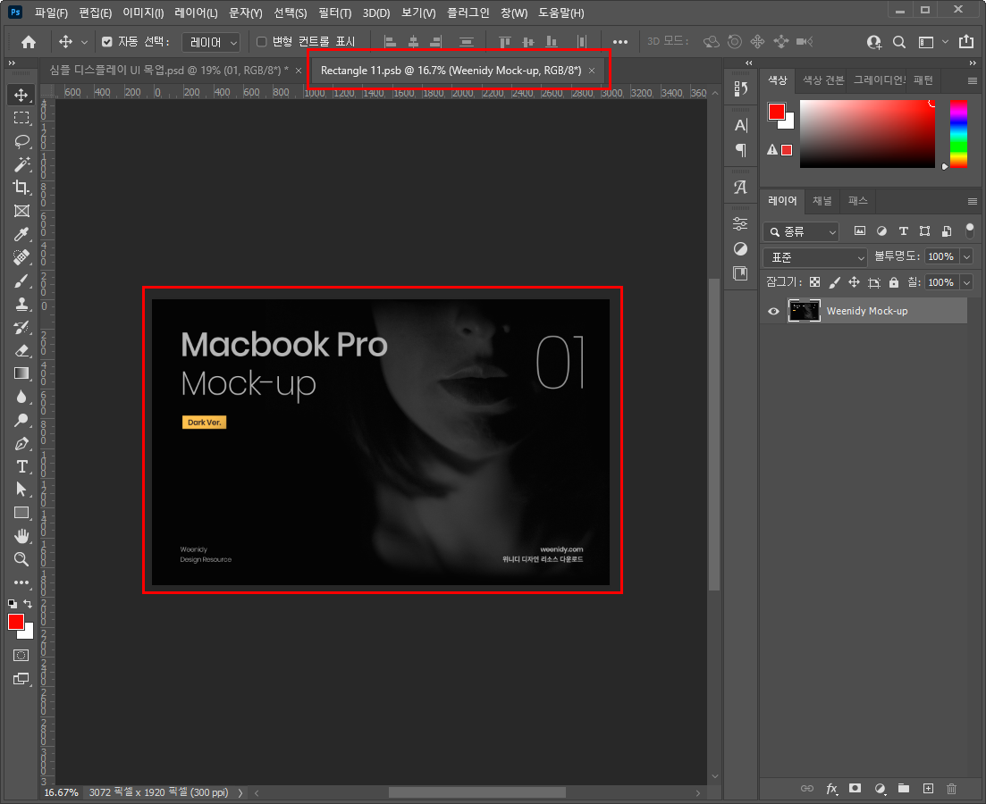This screenshot has width=986, height=804.
Task: Select the History Brush tool
Action: click(21, 328)
